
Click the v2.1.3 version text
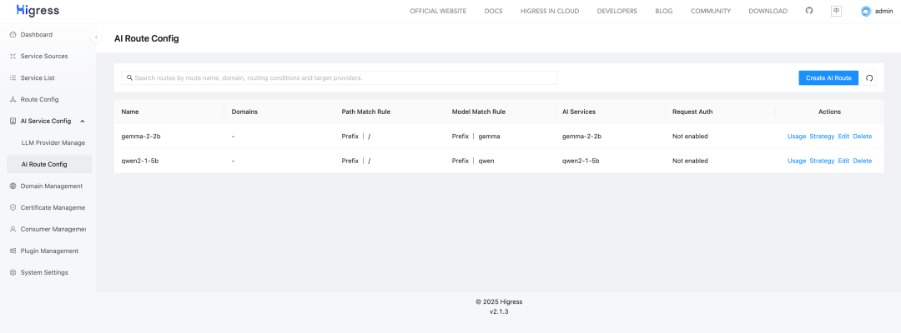tap(499, 312)
